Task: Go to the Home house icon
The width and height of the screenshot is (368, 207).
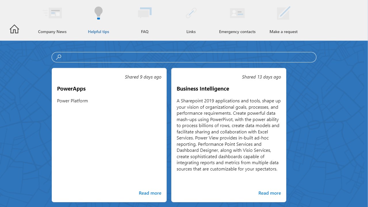Action: click(14, 29)
